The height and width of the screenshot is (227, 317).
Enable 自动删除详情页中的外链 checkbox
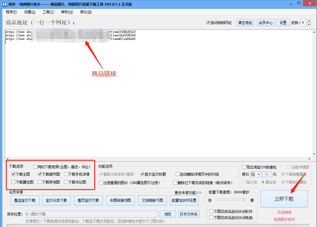click(177, 174)
